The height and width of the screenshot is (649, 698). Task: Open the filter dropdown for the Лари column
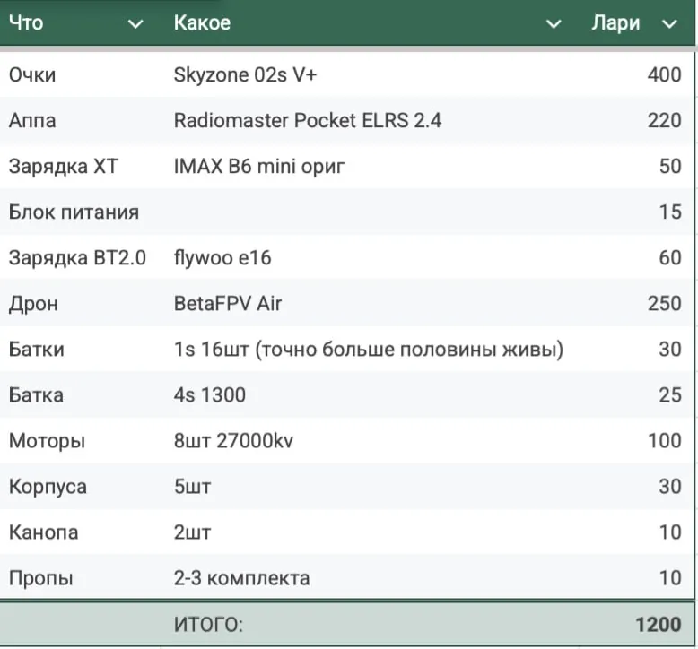point(669,23)
